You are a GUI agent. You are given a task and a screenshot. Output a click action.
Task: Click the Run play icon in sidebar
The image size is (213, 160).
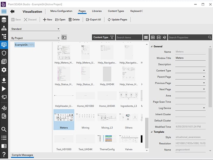pyautogui.click(x=4, y=89)
